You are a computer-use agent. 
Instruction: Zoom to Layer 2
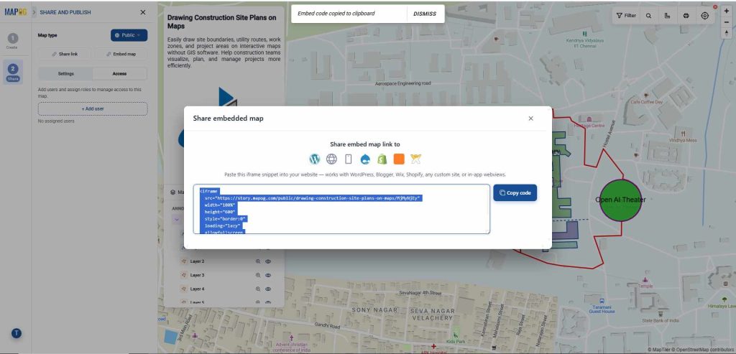click(258, 261)
